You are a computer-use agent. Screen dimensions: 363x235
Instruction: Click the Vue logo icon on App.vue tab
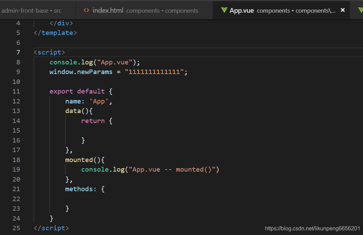coord(224,10)
